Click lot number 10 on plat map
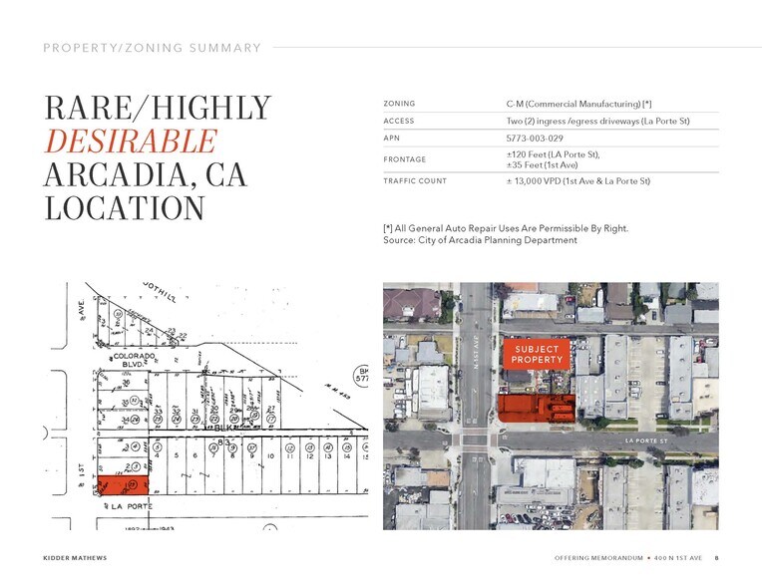 [270, 455]
